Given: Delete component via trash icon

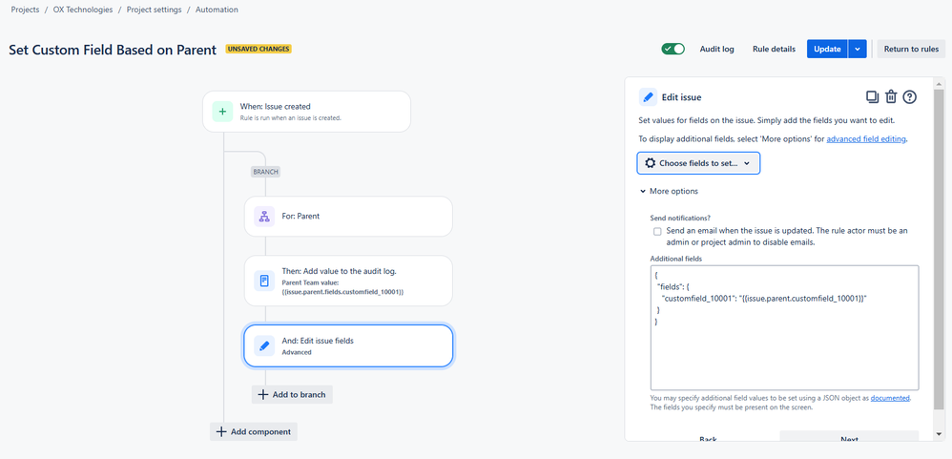Looking at the screenshot, I should (x=891, y=96).
